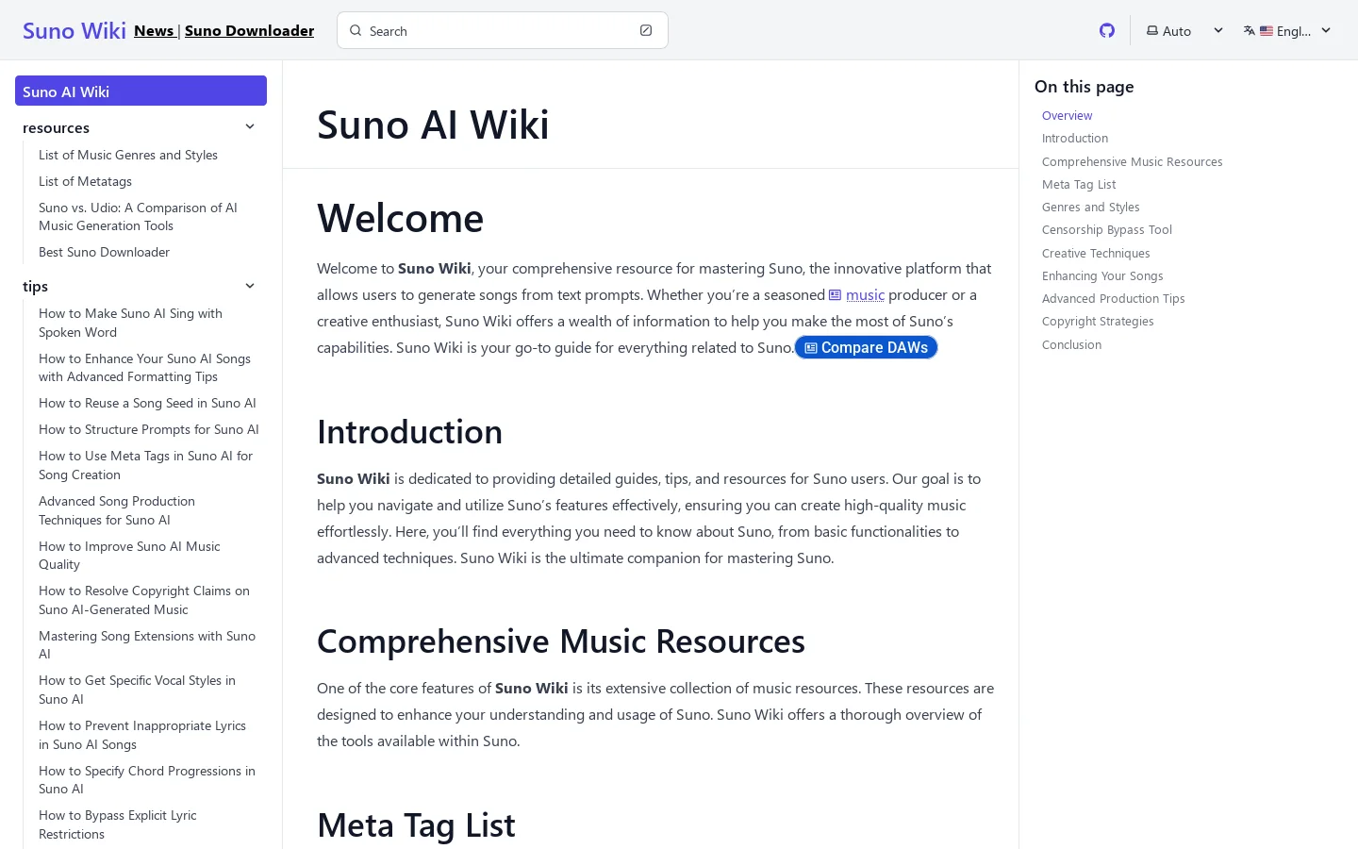This screenshot has height=849, width=1358.
Task: Collapse the tips sidebar section
Action: (x=250, y=286)
